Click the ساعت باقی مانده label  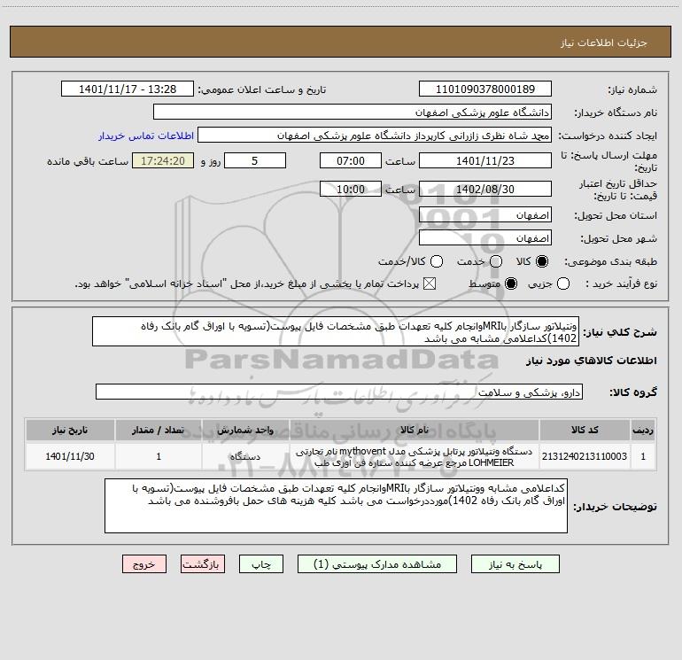tap(88, 161)
